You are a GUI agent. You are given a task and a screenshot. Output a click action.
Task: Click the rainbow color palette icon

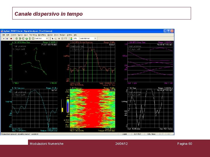coord(71,39)
